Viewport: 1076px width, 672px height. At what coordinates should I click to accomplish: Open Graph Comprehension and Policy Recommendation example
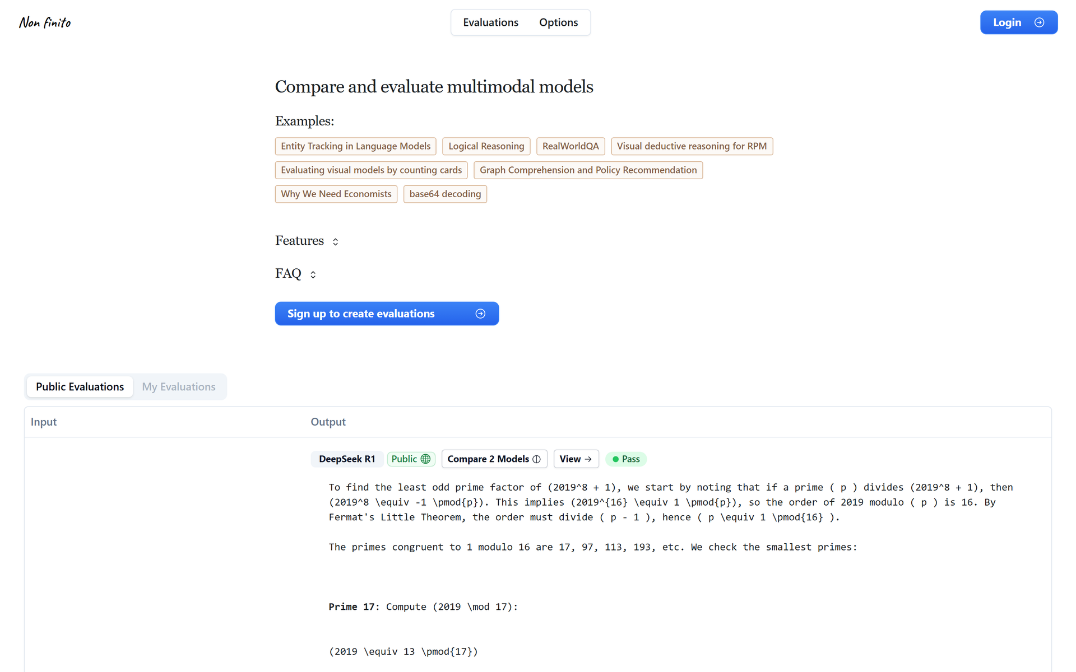pyautogui.click(x=588, y=170)
